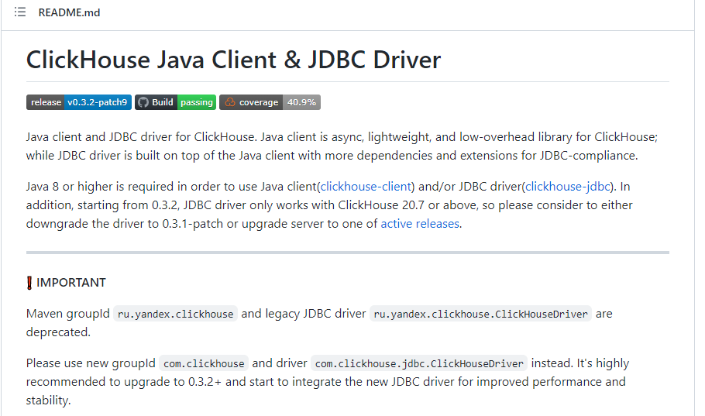Select the com.clickhouse groupId code snippet
The image size is (705, 416).
(204, 363)
